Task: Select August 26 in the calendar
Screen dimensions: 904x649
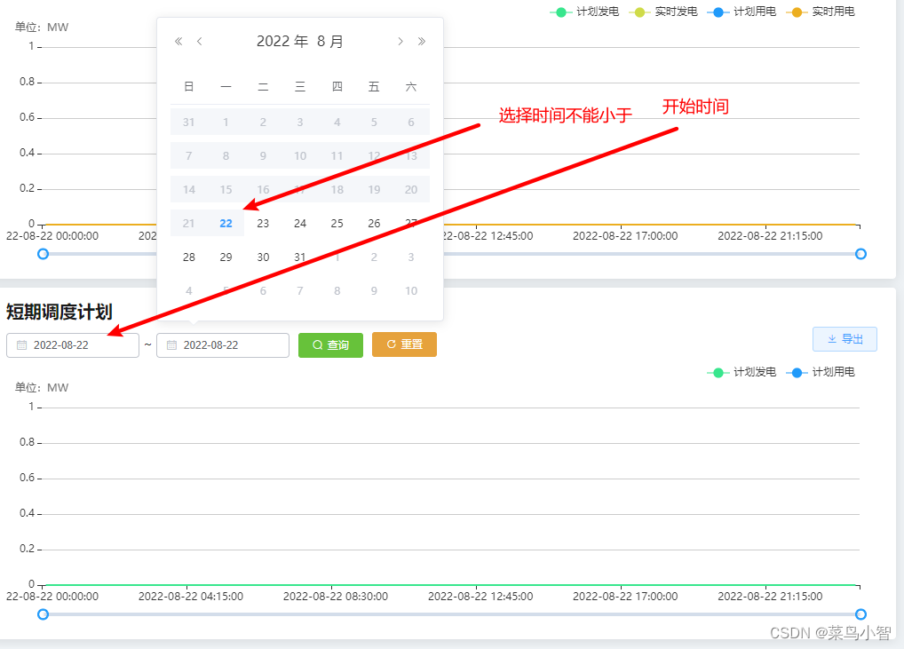Action: pyautogui.click(x=374, y=224)
